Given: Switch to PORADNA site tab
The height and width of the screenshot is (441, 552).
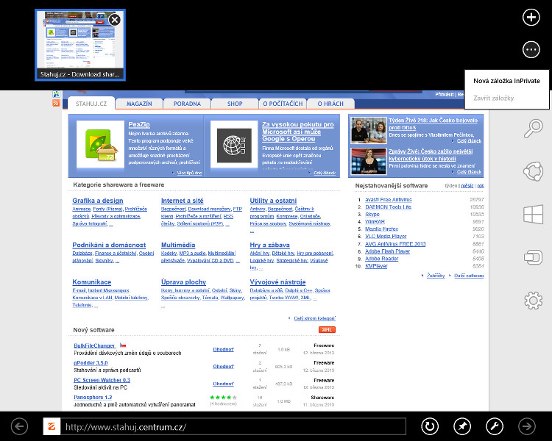Looking at the screenshot, I should [x=187, y=104].
